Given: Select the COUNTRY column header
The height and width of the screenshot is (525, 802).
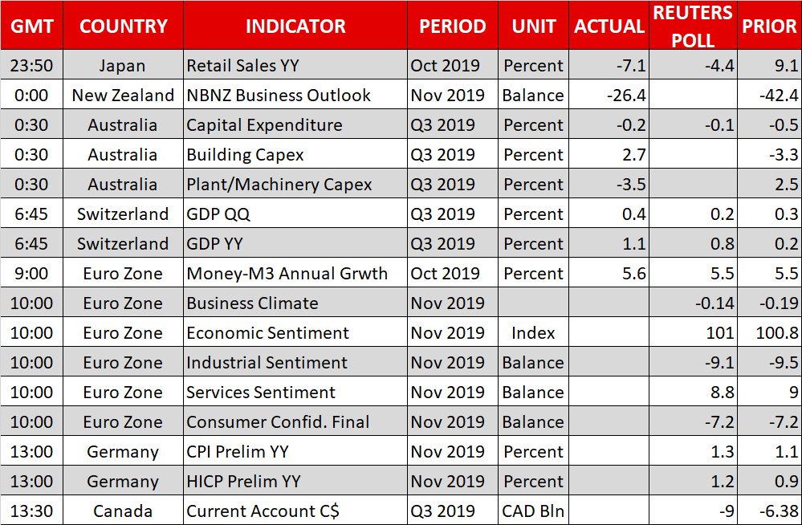Looking at the screenshot, I should [x=123, y=26].
